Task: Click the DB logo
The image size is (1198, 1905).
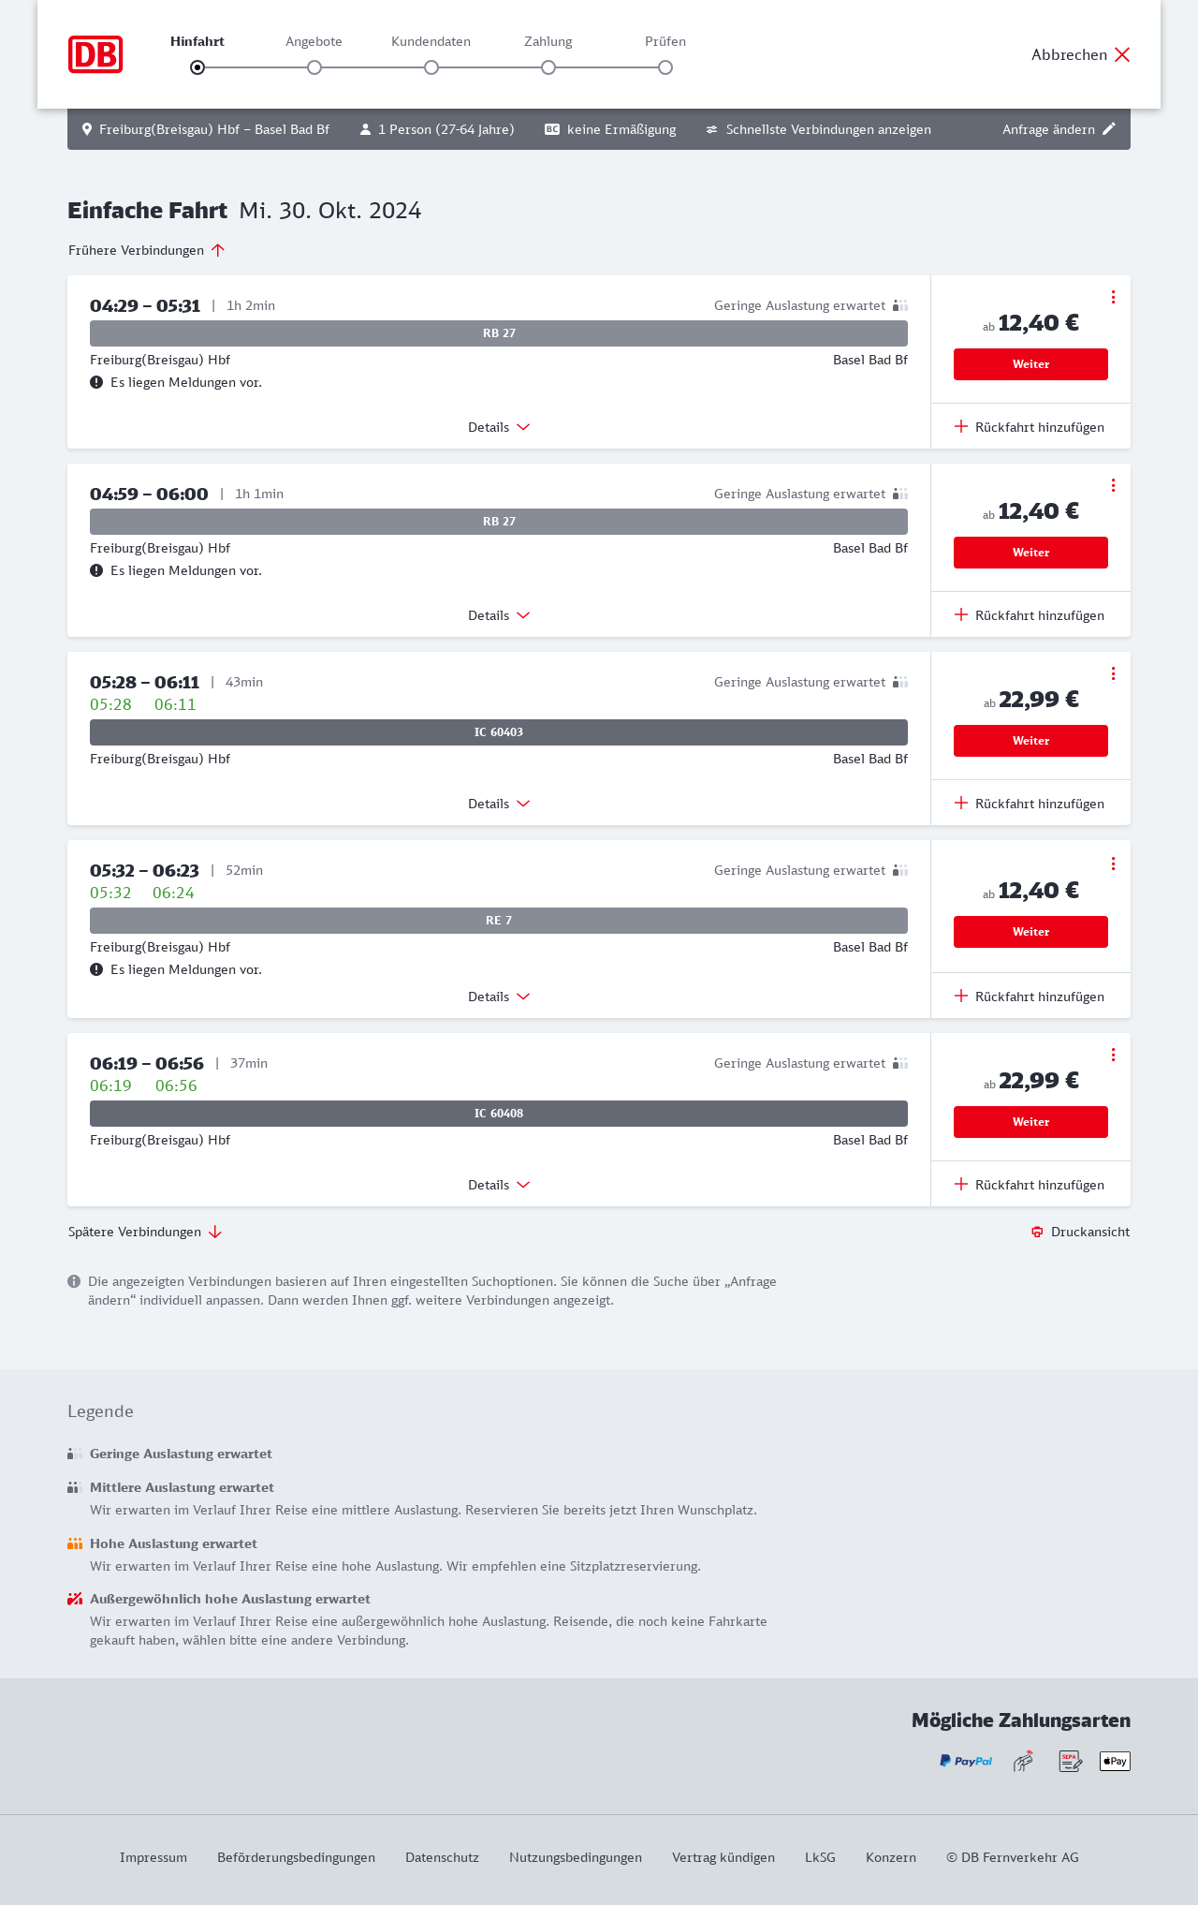Action: click(95, 54)
